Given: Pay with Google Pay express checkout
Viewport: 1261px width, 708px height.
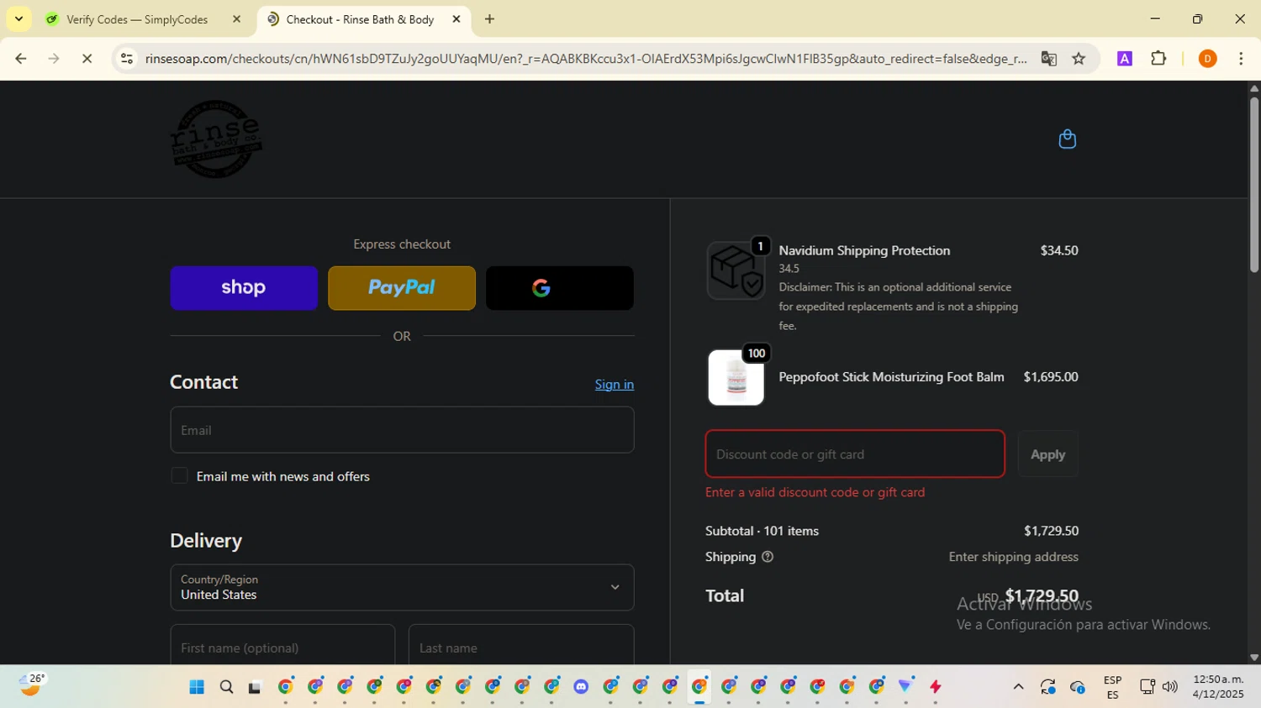Looking at the screenshot, I should click(560, 288).
